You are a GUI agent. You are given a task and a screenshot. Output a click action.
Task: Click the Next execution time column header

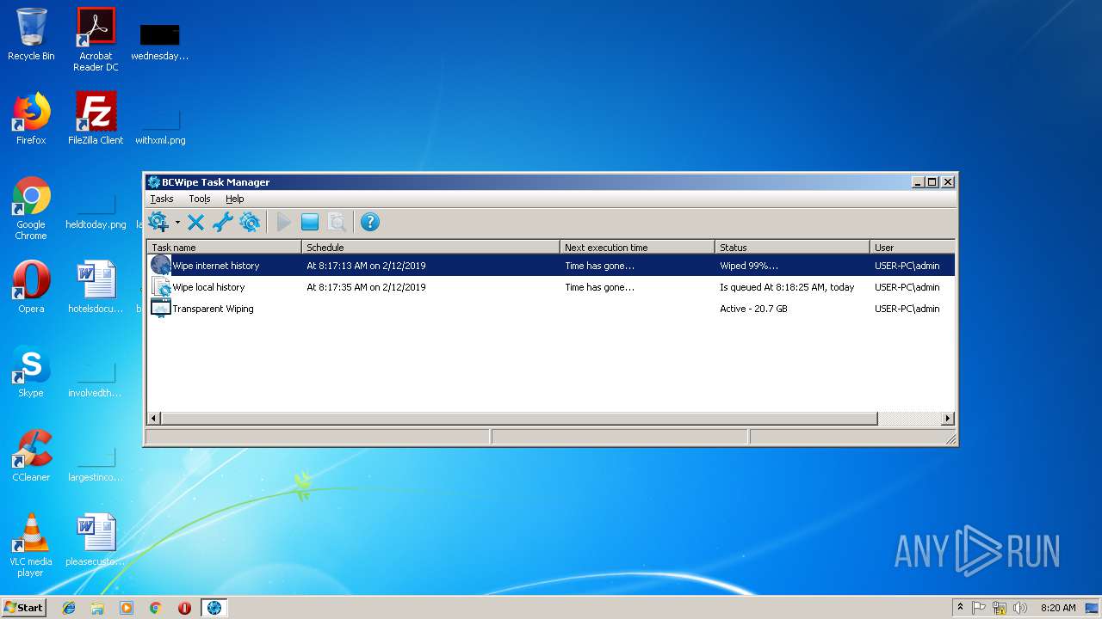tap(637, 247)
